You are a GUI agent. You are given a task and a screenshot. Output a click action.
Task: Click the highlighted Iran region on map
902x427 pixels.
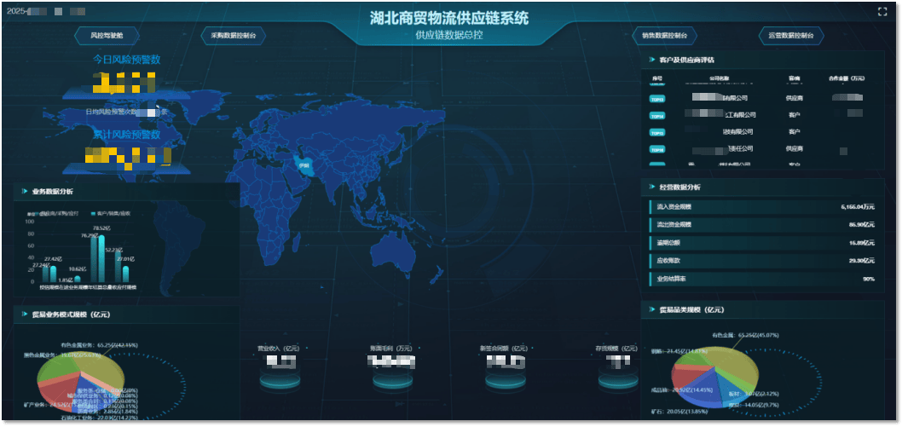[x=304, y=166]
